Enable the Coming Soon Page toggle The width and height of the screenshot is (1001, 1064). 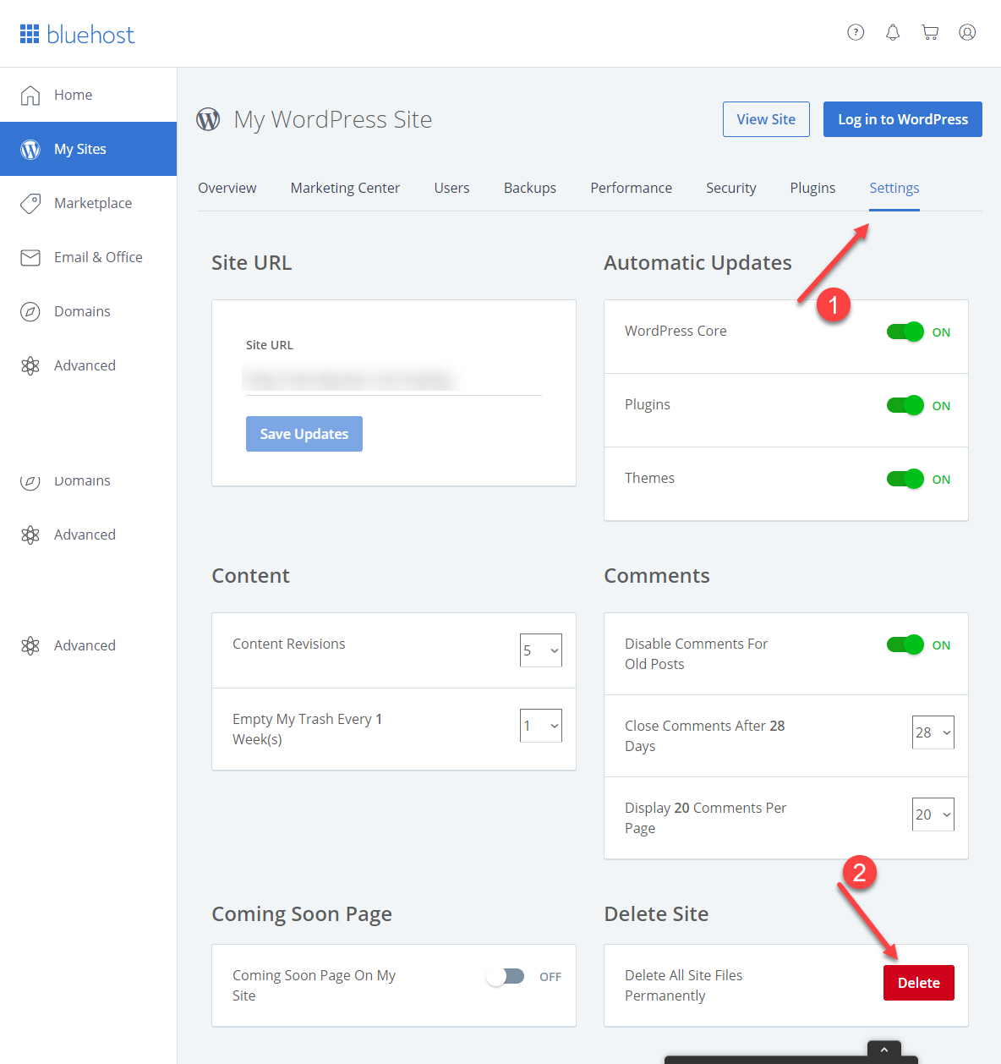(506, 976)
